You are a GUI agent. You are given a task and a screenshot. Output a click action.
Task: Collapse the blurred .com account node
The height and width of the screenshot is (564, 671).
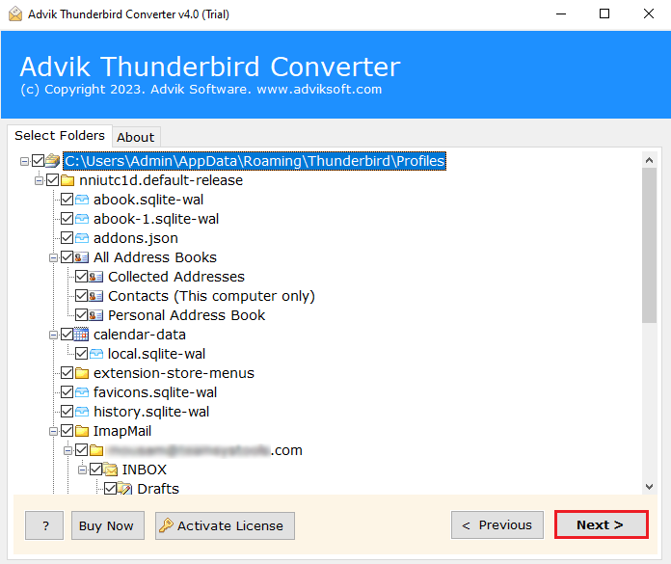67,450
